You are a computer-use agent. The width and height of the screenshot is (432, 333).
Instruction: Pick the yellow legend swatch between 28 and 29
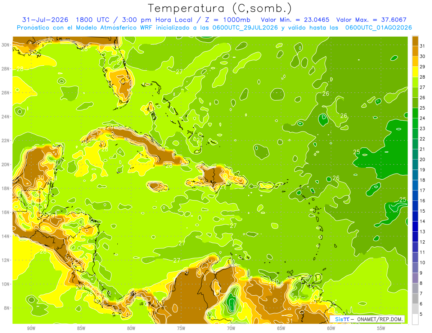pyautogui.click(x=415, y=72)
